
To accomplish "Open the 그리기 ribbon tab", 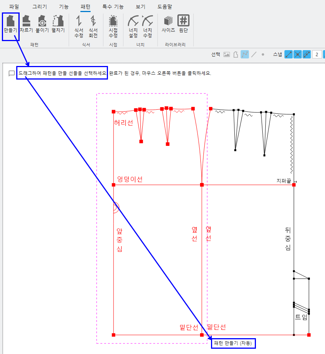I will click(40, 7).
